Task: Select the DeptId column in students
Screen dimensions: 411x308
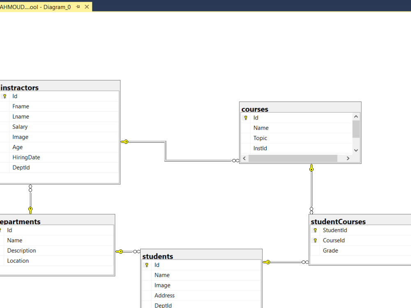Action: pos(201,305)
